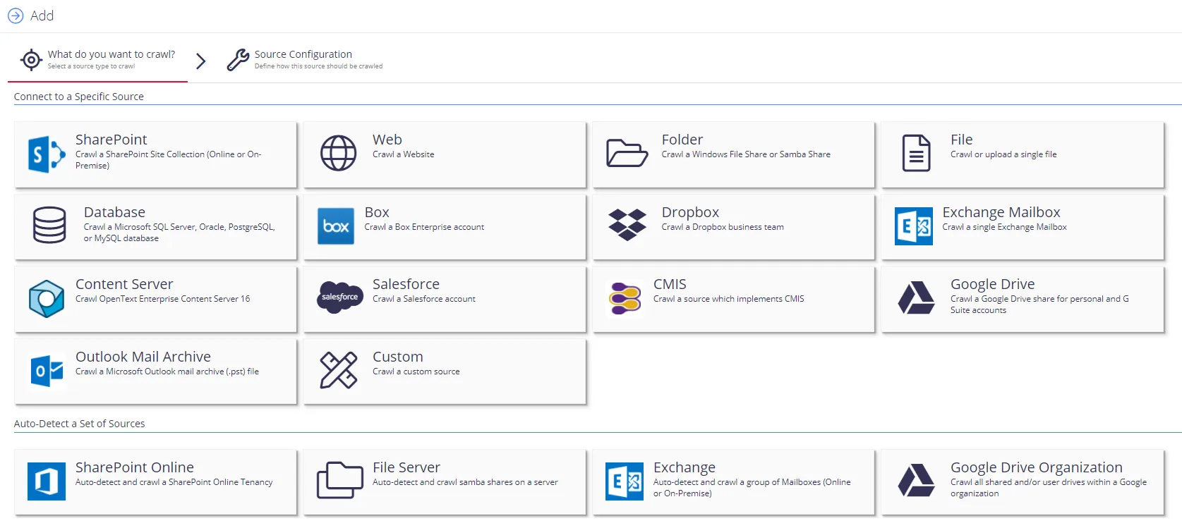Click the Outlook Mail Archive icon
Viewport: 1182px width, 528px height.
[47, 371]
